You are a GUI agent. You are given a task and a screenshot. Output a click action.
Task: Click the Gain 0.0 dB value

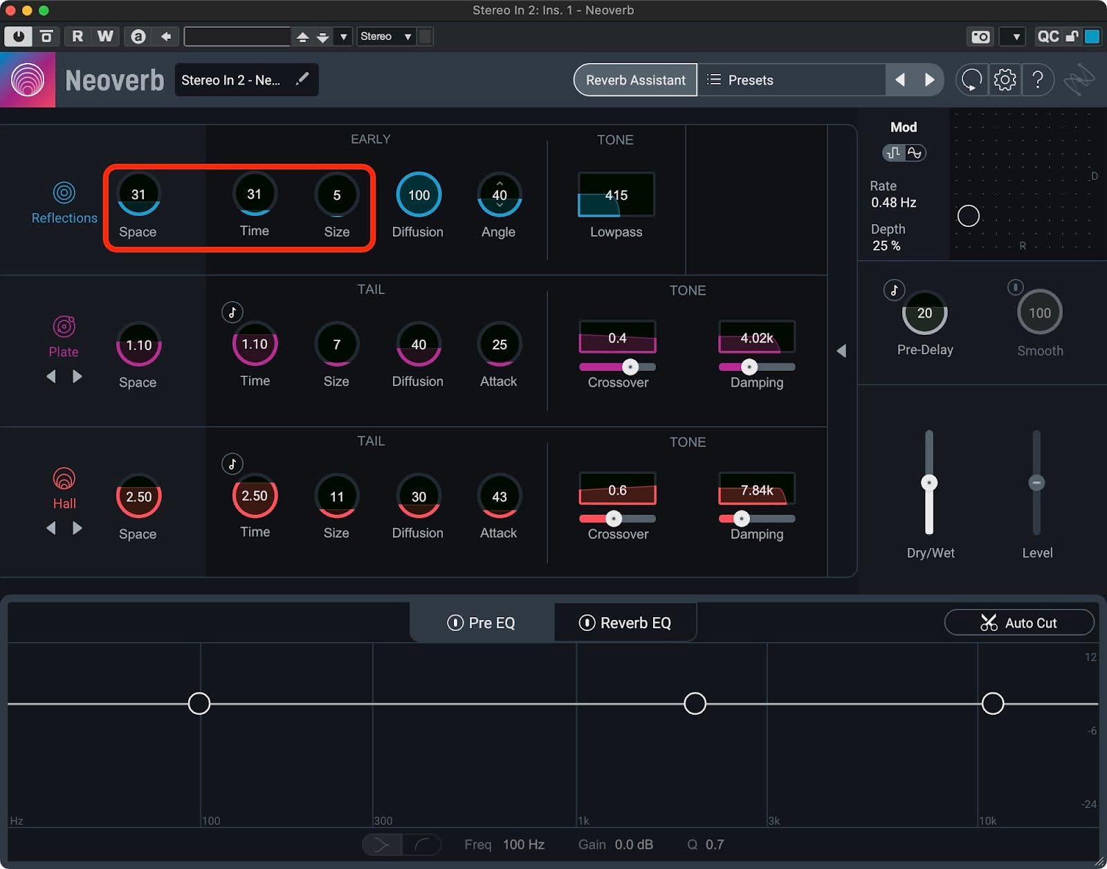pos(634,845)
